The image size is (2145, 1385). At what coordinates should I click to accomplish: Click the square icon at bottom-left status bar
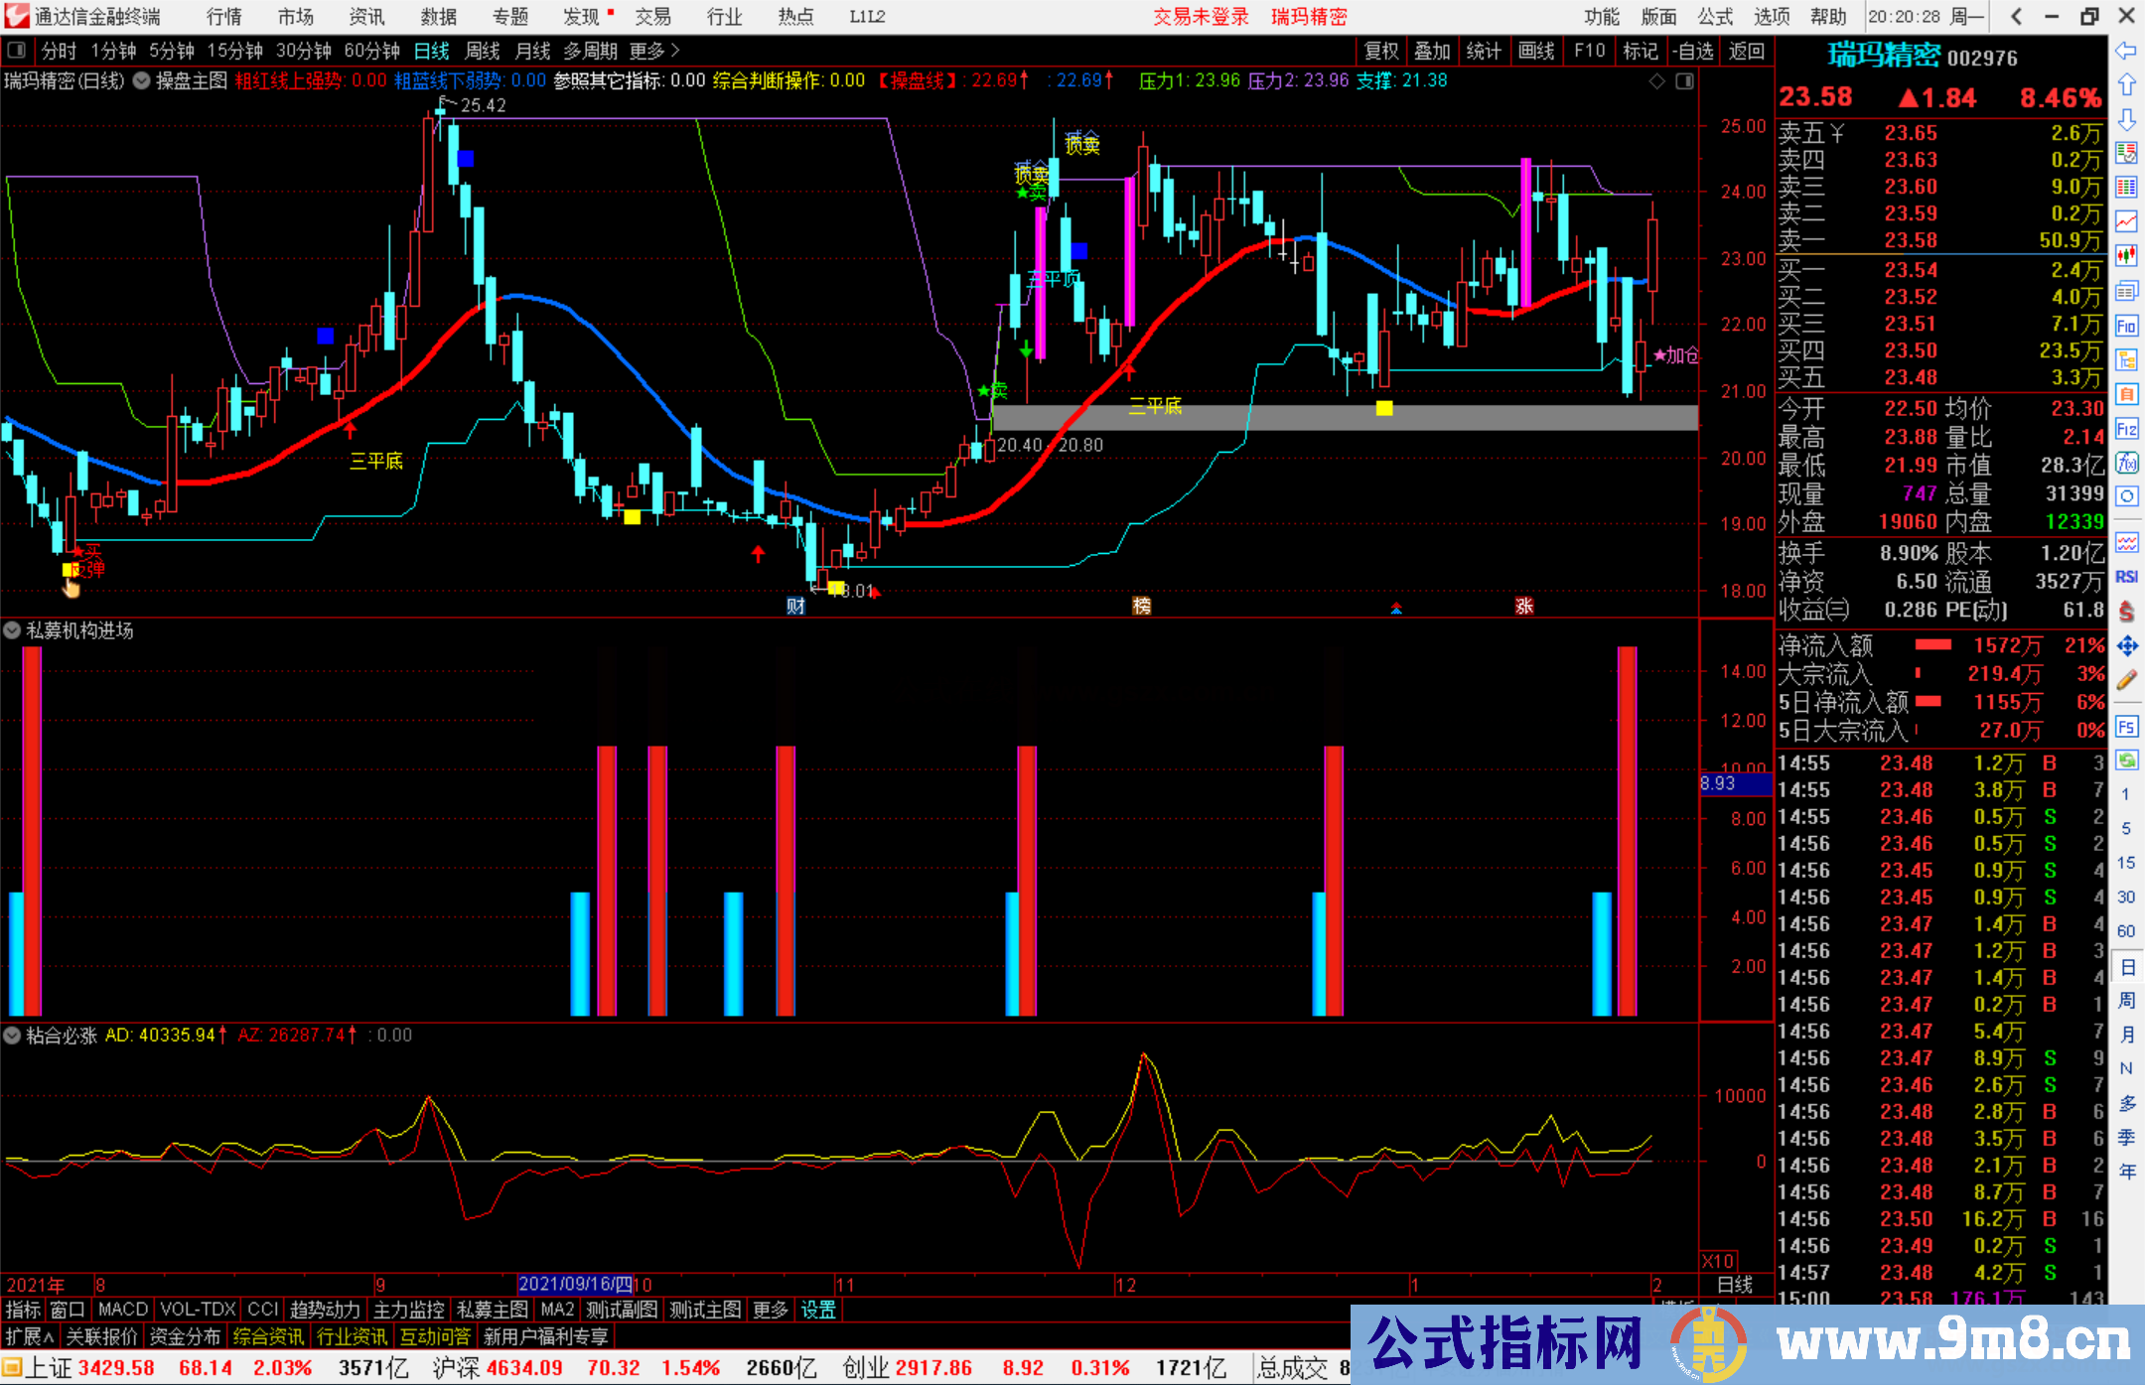point(12,1368)
